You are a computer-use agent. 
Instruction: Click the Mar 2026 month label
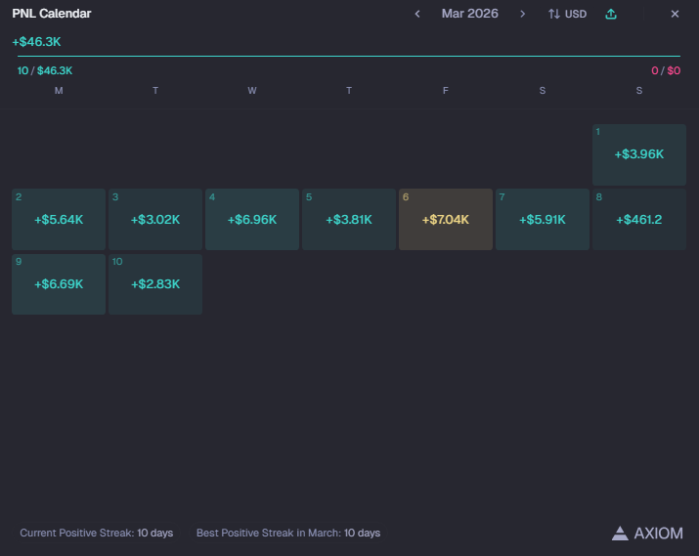coord(470,14)
